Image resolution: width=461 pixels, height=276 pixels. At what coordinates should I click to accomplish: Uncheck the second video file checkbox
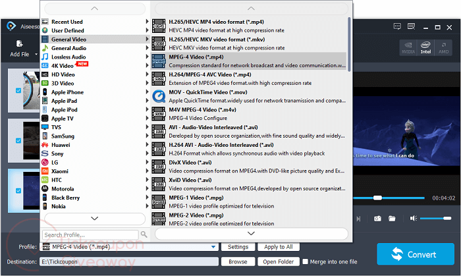(18, 140)
